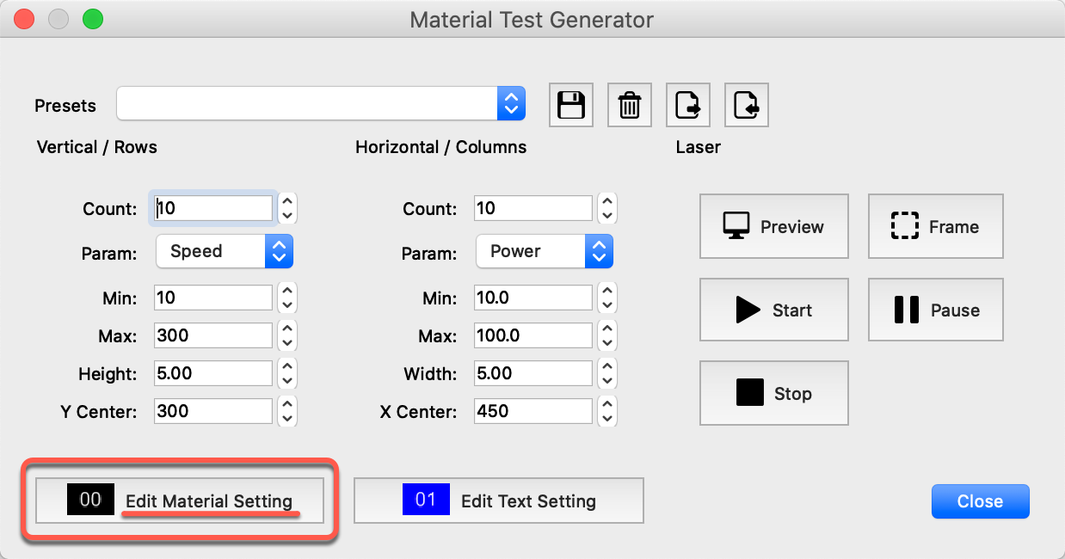This screenshot has height=559, width=1065.
Task: Pause the laser job
Action: tap(935, 310)
